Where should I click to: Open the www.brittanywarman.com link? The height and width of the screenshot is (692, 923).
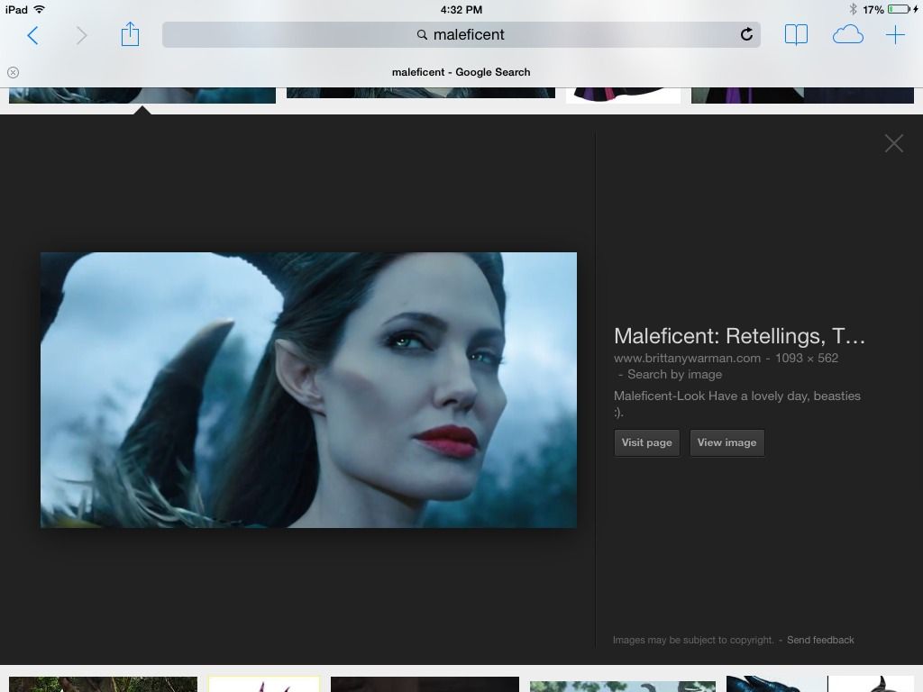pos(687,358)
